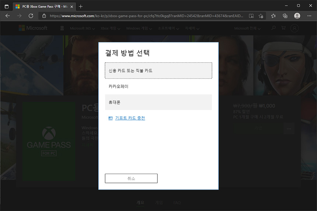This screenshot has height=211, width=317.
Task: Open the immersive reader icon in address bar
Action: pyautogui.click(x=251, y=16)
